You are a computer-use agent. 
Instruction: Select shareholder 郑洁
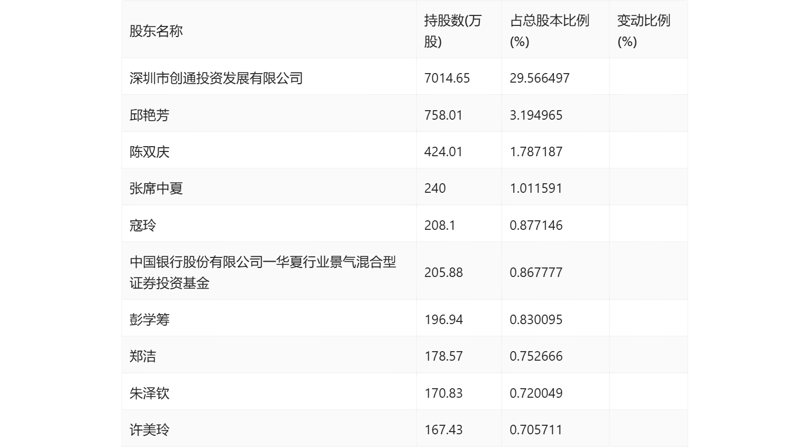coord(143,356)
